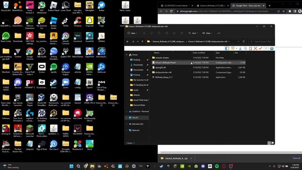Open Grand Theft Auto V desktop icon

30,69
